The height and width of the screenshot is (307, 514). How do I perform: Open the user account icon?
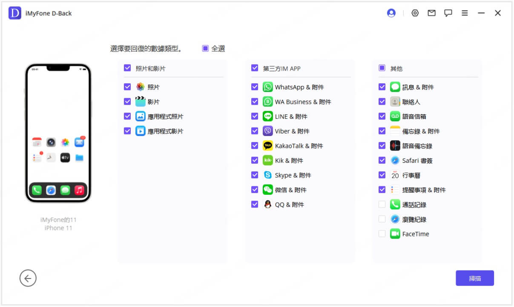pyautogui.click(x=391, y=13)
